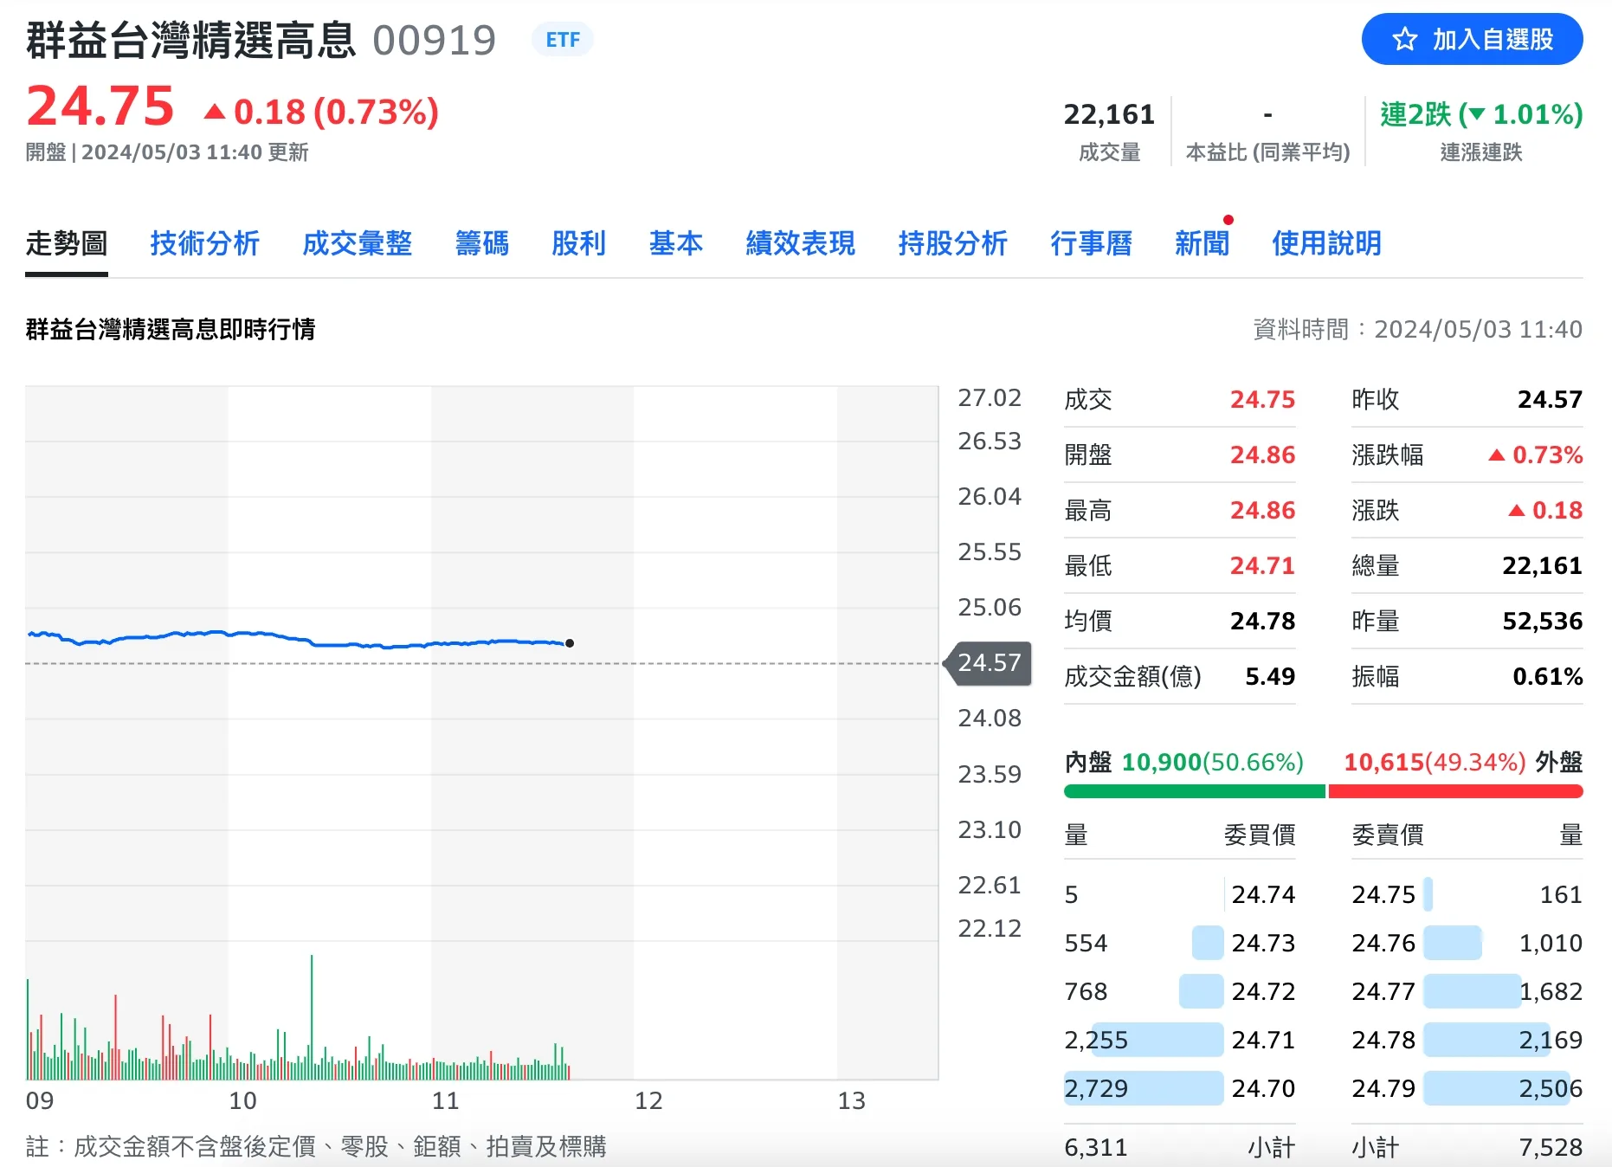
Task: Click the 內盤 10,900(50.66%) figure
Action: click(x=1212, y=762)
